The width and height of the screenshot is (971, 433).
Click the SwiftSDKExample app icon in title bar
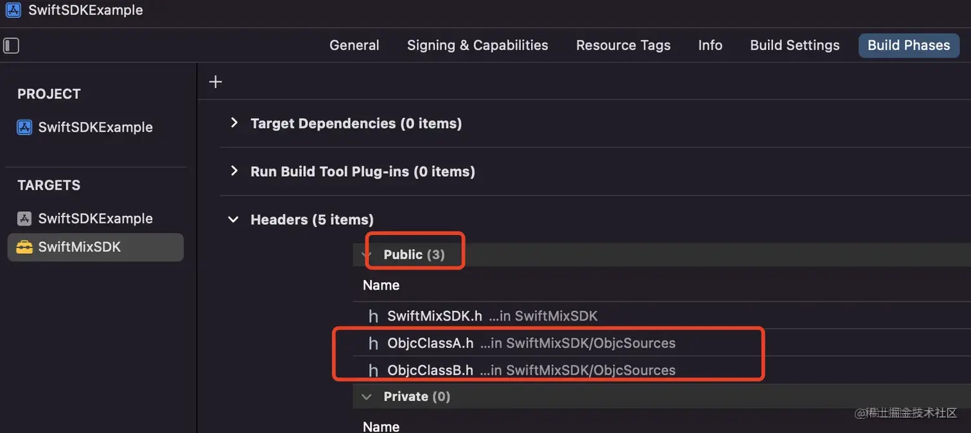[13, 10]
